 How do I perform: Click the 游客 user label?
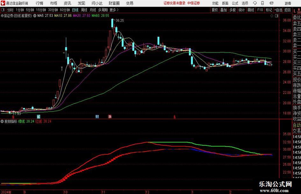tap(288, 3)
